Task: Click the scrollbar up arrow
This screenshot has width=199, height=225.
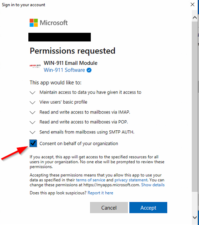Action: pos(195,18)
